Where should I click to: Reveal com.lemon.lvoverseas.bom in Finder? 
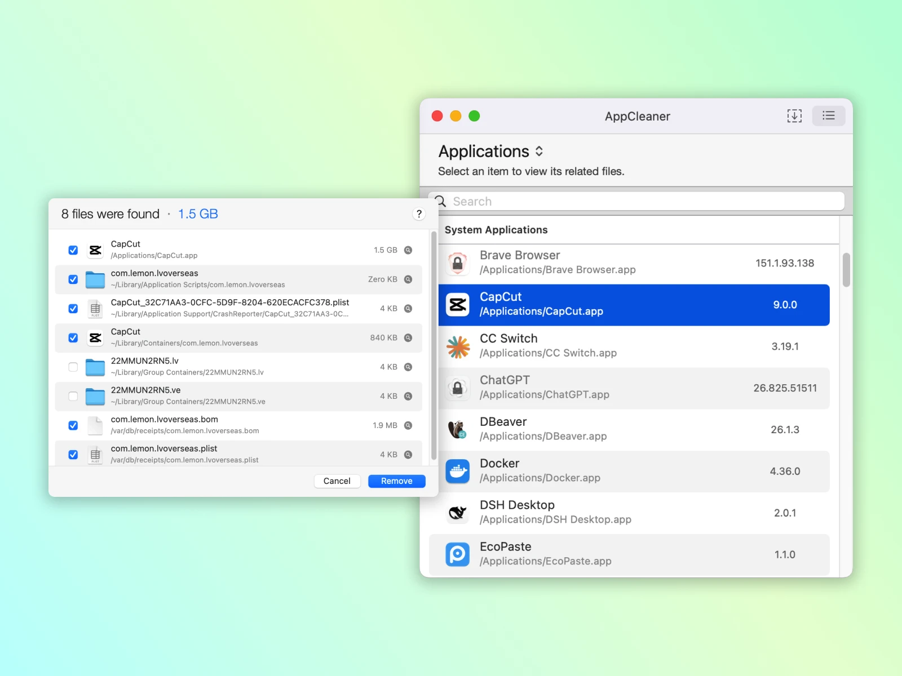(408, 425)
